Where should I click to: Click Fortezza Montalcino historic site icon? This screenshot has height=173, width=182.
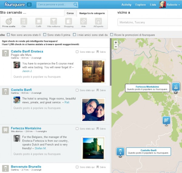point(5,130)
